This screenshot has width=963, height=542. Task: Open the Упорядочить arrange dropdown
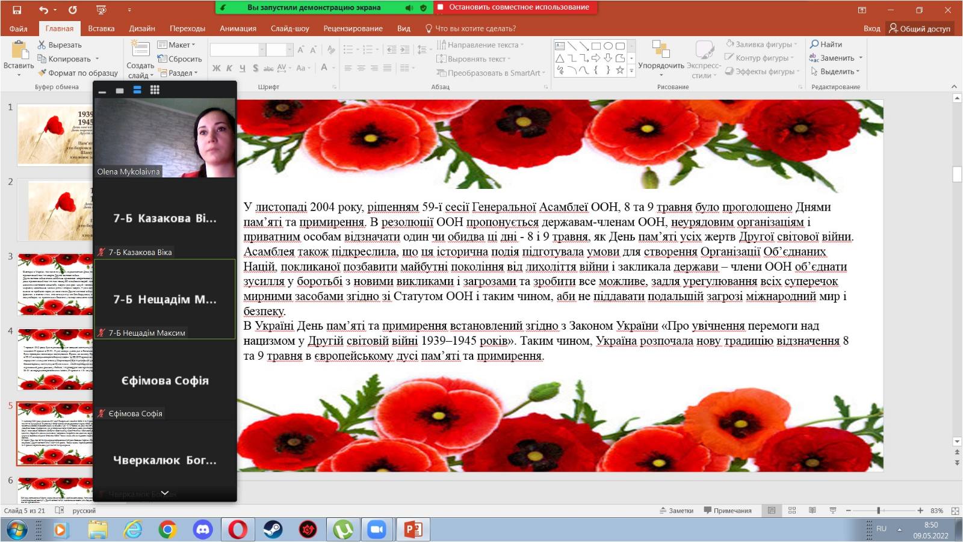(661, 60)
